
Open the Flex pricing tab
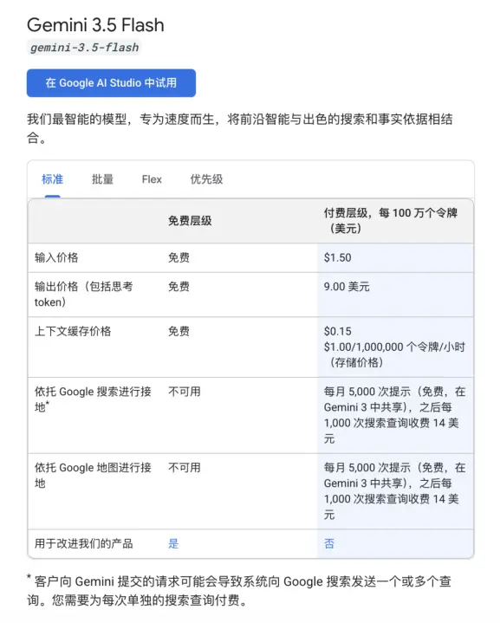(x=152, y=179)
